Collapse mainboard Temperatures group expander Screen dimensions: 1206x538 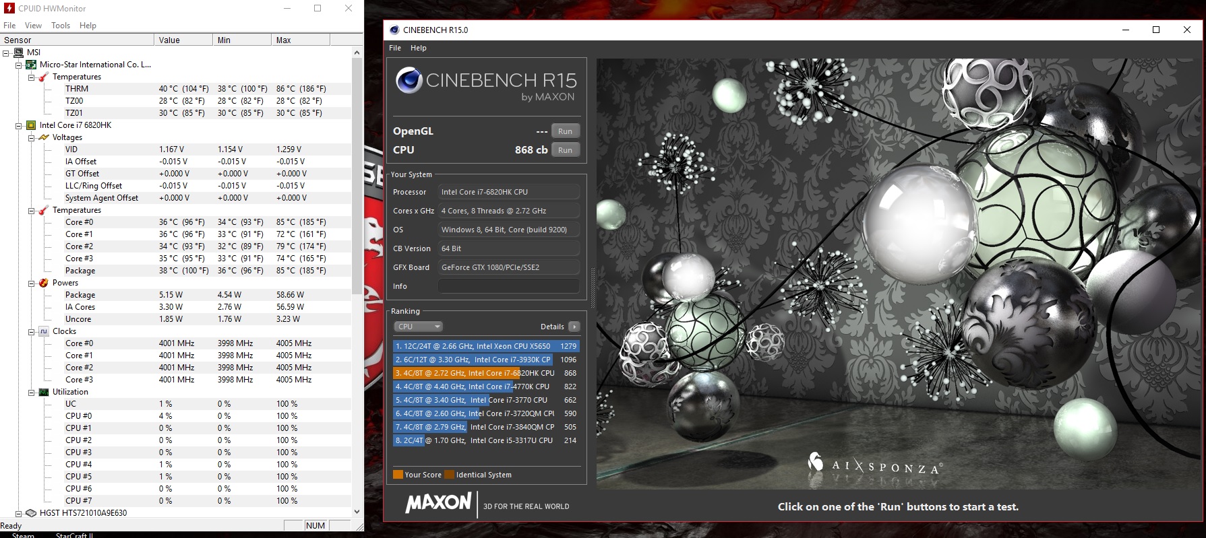32,77
